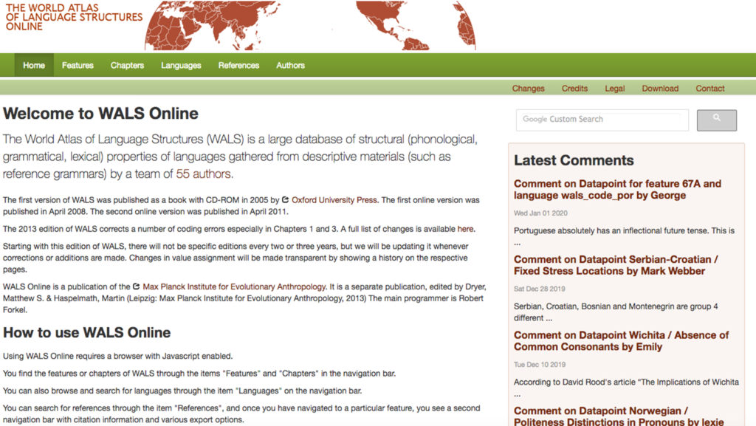
Task: Click the 'Sat Dec 28 2019' date
Action: click(540, 289)
